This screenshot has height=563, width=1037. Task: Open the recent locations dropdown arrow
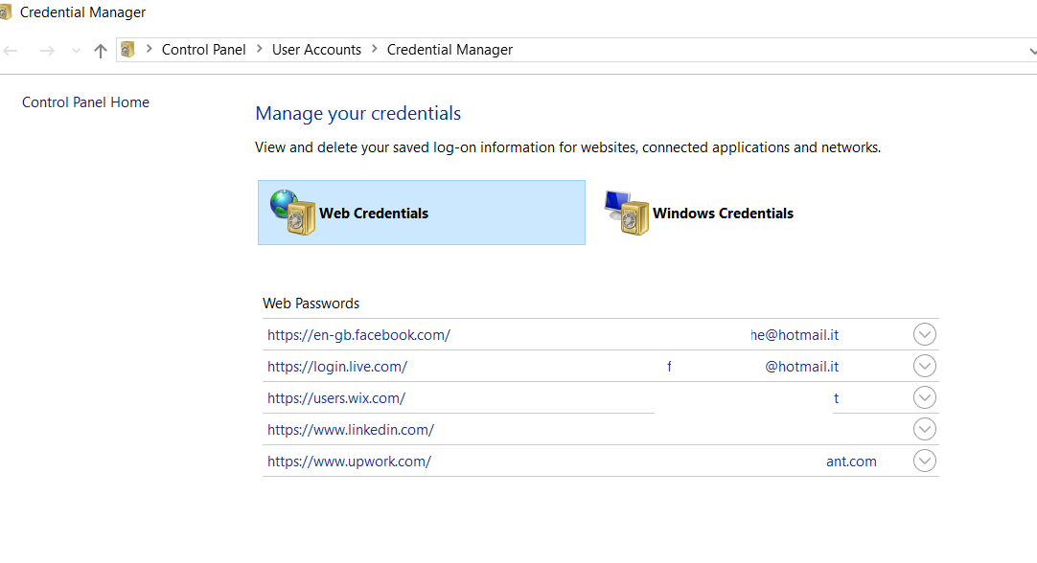point(76,51)
